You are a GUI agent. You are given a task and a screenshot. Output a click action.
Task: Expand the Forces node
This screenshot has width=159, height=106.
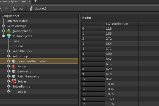click(9, 66)
